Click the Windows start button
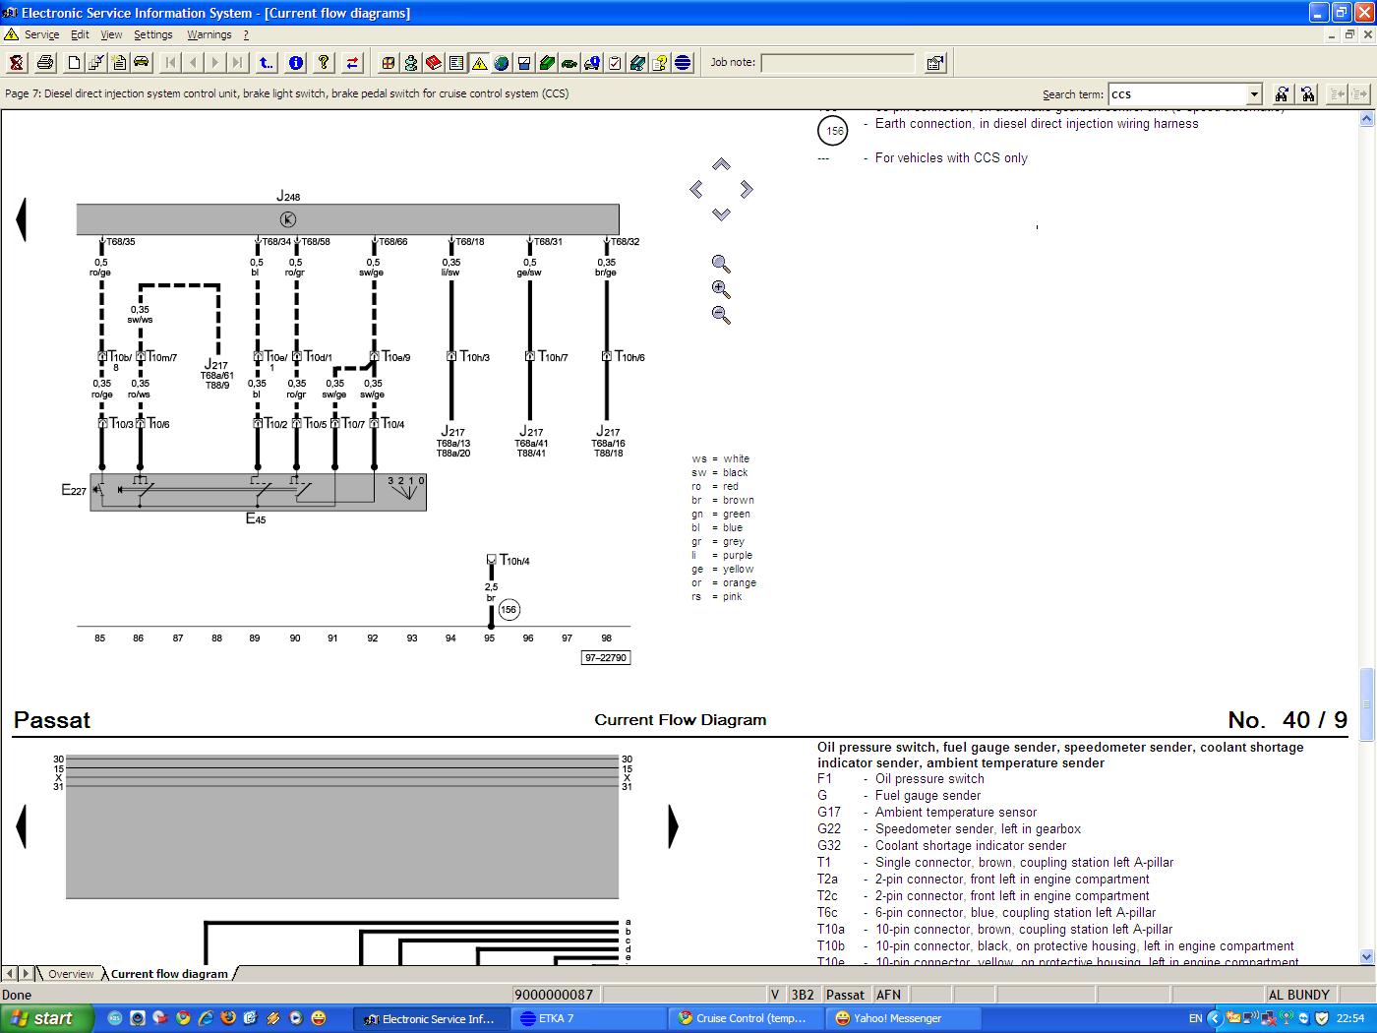Screen dimensions: 1377x1033 pyautogui.click(x=46, y=1018)
